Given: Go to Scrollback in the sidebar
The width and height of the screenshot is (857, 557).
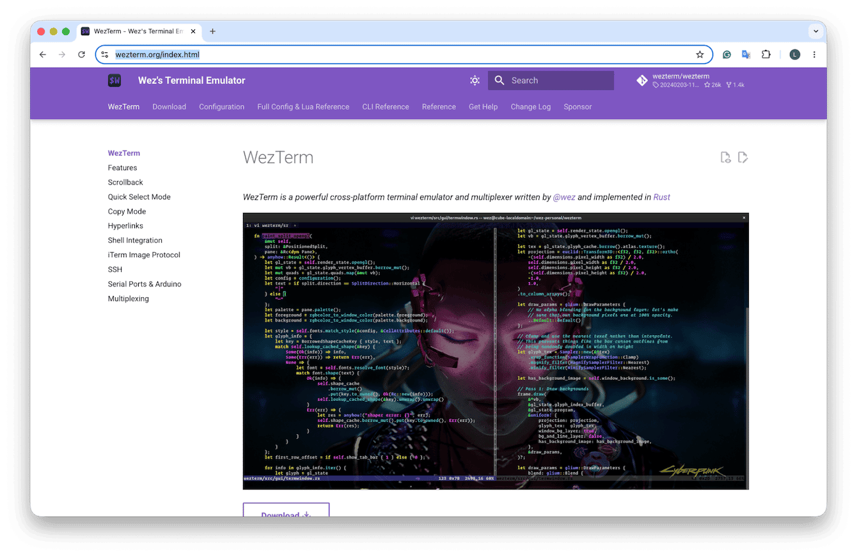Looking at the screenshot, I should (x=125, y=182).
